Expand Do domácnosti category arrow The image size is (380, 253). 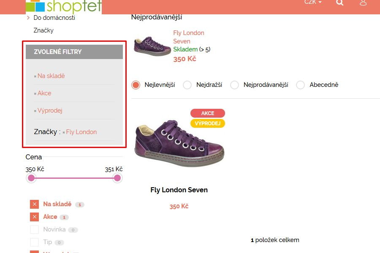coord(28,18)
